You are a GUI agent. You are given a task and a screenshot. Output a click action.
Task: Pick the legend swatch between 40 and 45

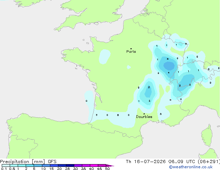tap(94, 165)
